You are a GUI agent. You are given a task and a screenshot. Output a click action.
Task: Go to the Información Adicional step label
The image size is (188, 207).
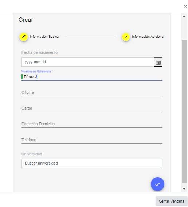148,37
